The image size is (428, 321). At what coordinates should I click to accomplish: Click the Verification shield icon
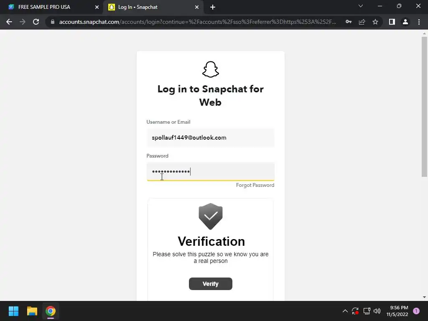[x=211, y=217]
